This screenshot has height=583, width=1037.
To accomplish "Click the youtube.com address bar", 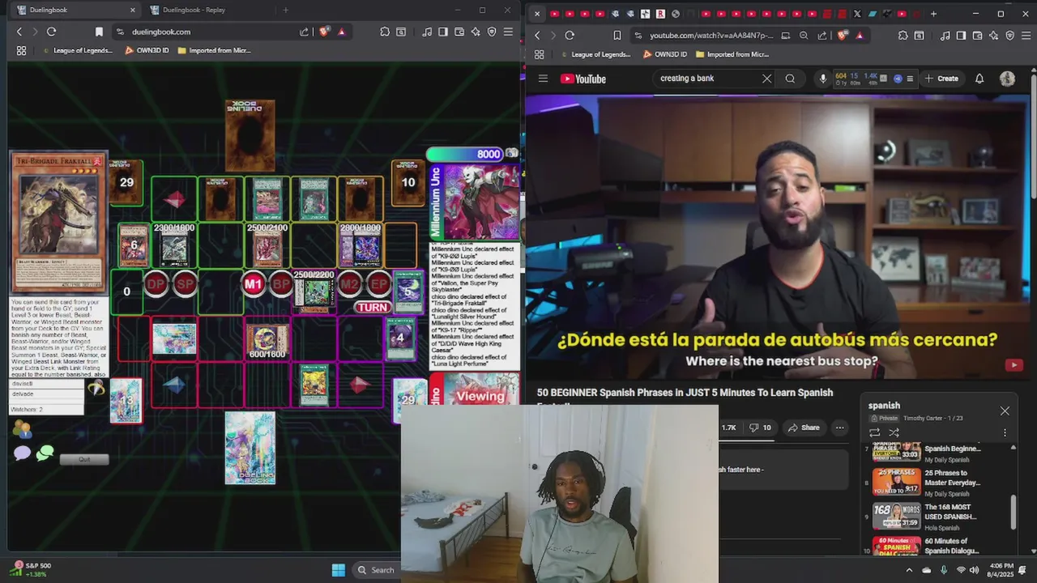I will tap(703, 36).
